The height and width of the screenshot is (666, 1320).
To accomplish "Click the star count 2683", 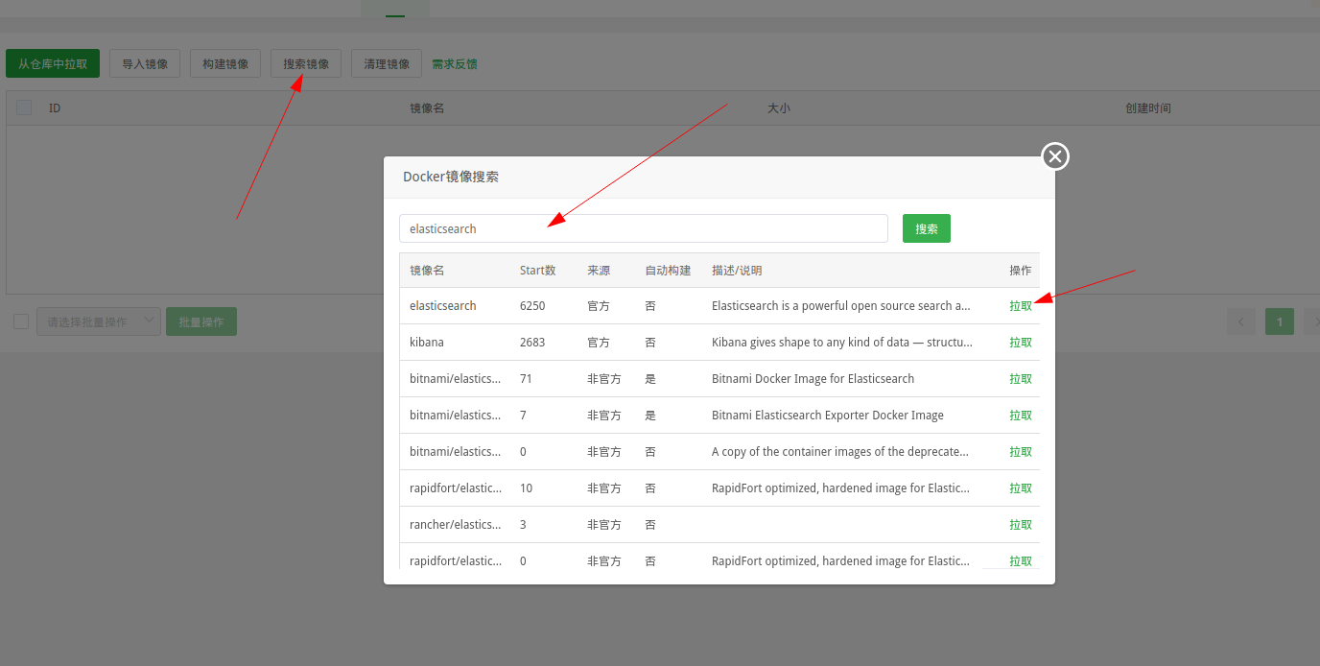I will coord(532,343).
